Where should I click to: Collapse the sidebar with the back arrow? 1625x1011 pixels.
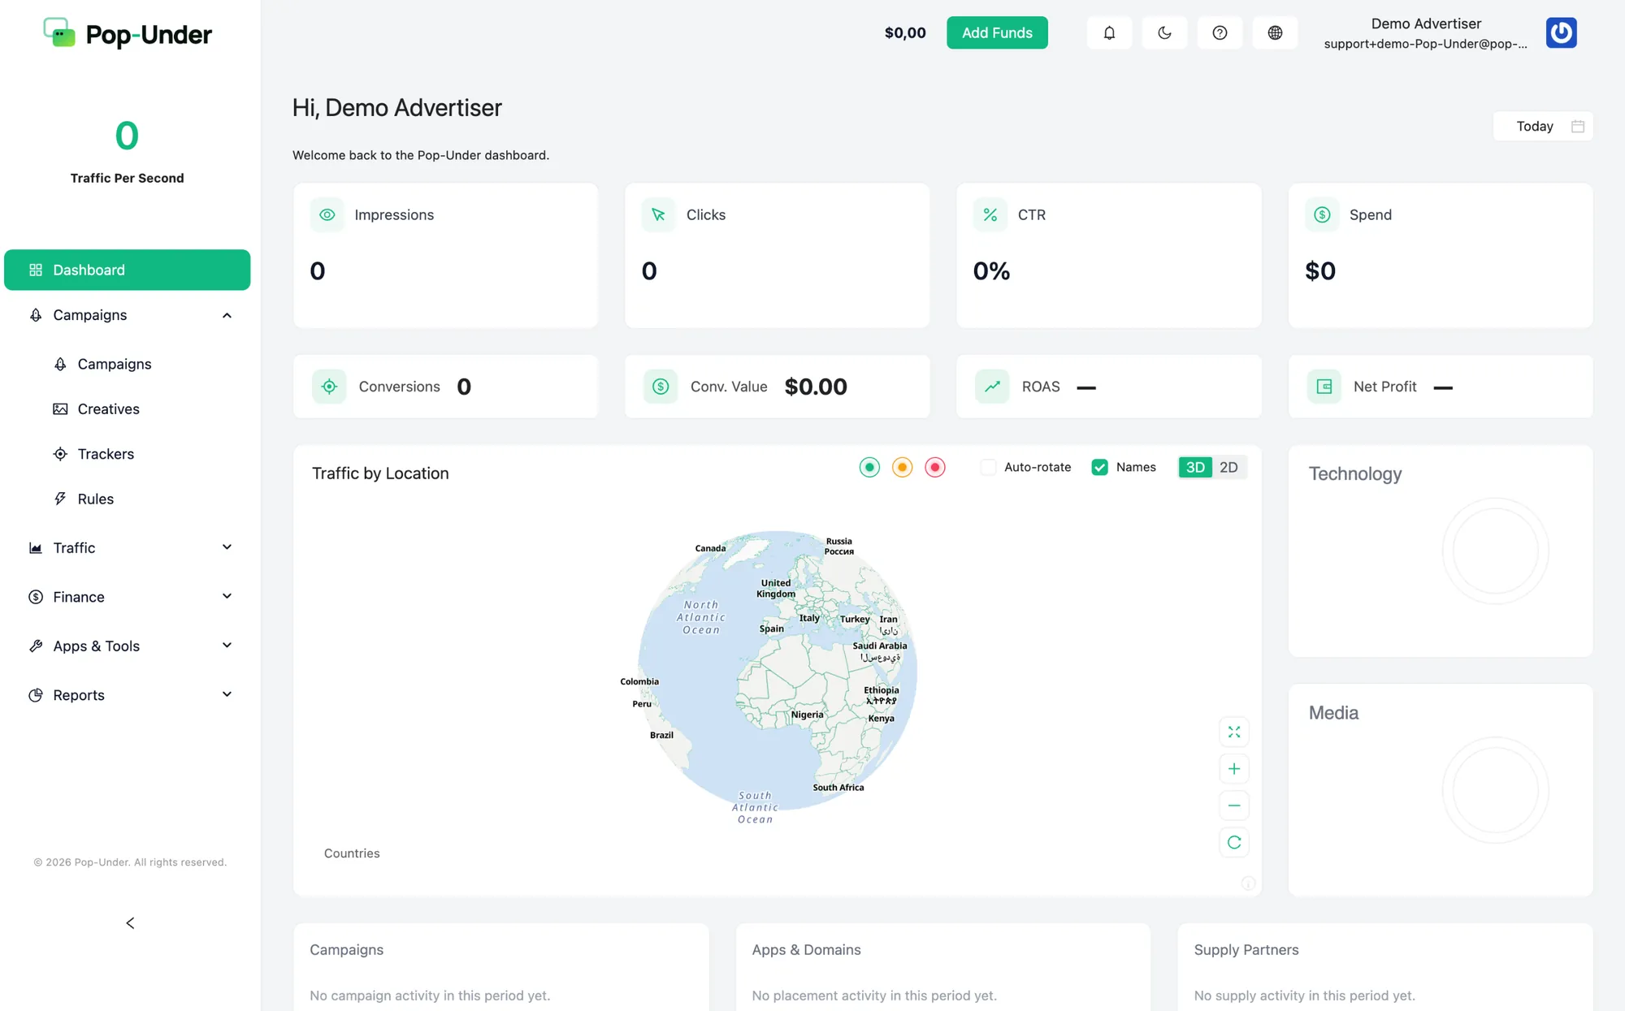(130, 922)
